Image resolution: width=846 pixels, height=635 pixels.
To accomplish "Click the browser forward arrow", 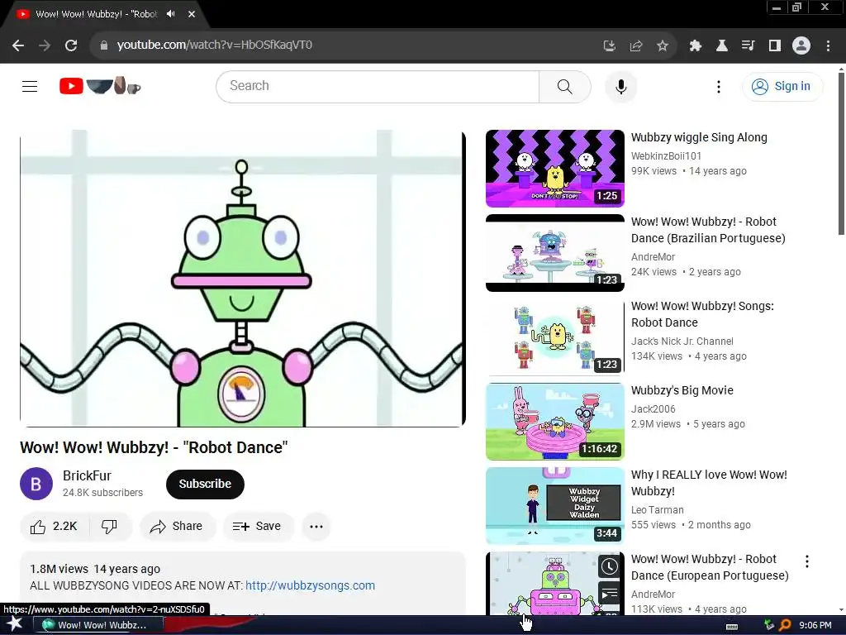I will 45,45.
